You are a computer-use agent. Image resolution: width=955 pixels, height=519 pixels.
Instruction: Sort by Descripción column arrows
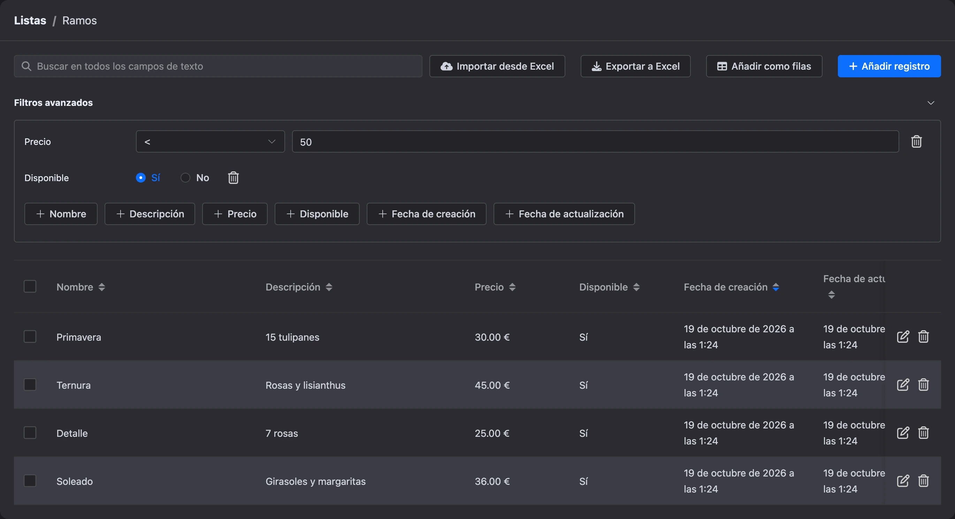coord(329,287)
